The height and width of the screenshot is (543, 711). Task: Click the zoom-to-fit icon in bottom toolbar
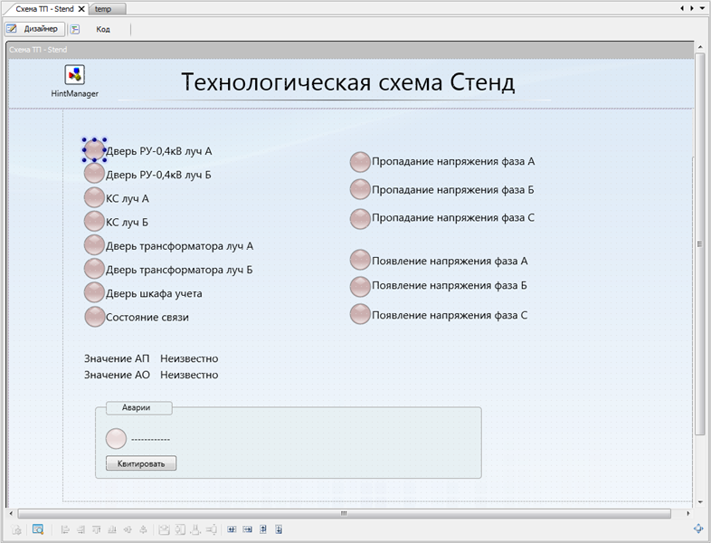coord(38,529)
